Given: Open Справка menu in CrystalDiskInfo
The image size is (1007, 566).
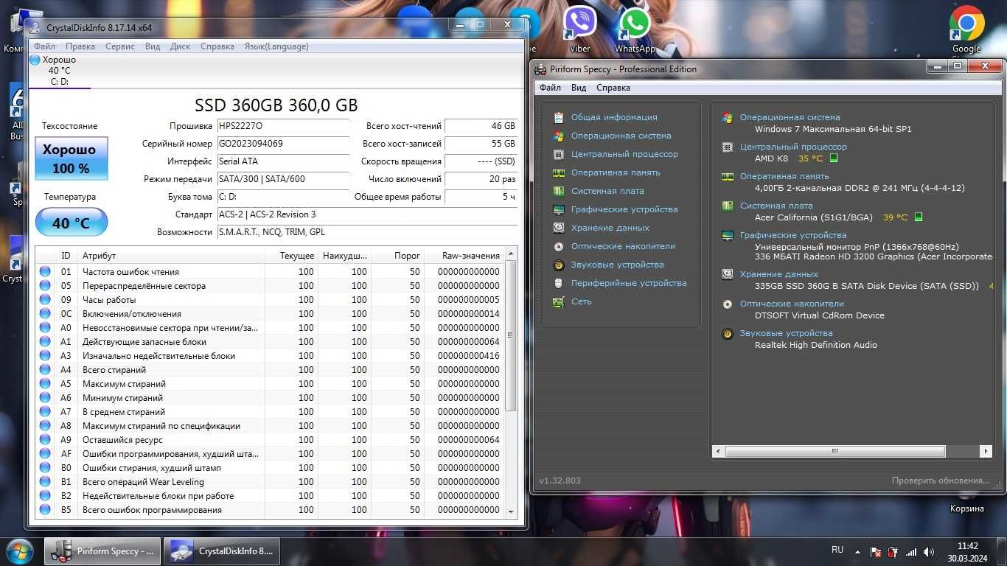Looking at the screenshot, I should point(217,46).
